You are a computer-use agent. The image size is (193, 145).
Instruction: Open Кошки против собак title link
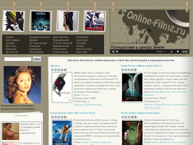pos(73,113)
